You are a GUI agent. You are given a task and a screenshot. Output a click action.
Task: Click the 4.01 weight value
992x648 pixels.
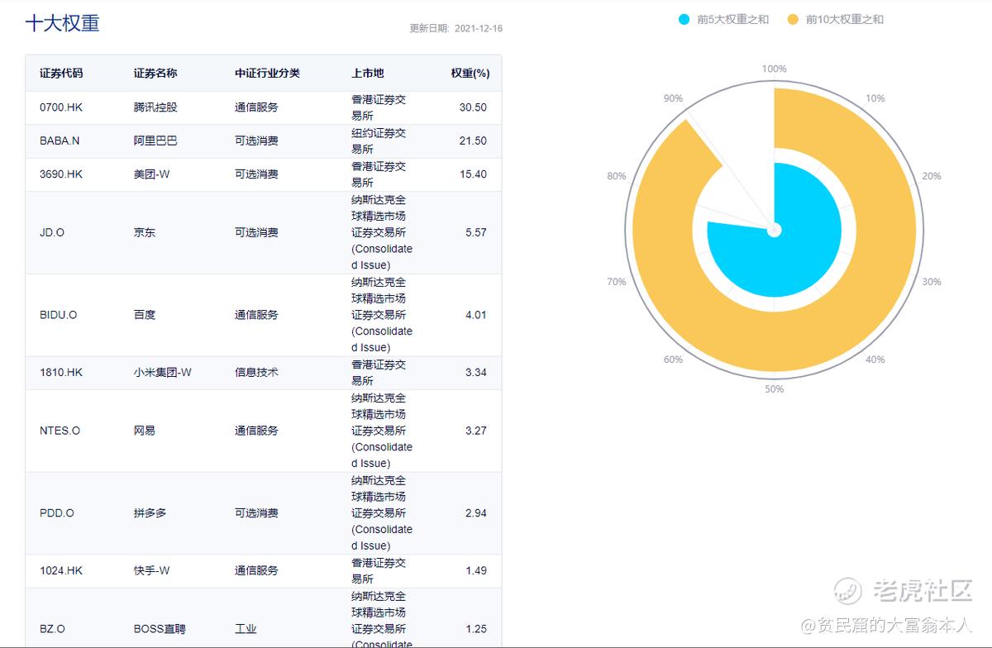tap(476, 315)
